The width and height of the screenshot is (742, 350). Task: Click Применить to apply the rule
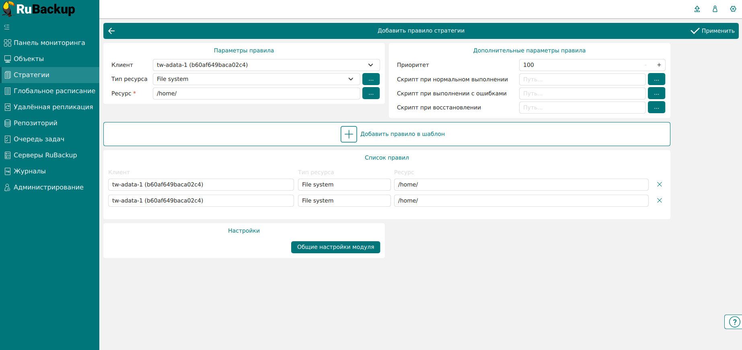[713, 31]
